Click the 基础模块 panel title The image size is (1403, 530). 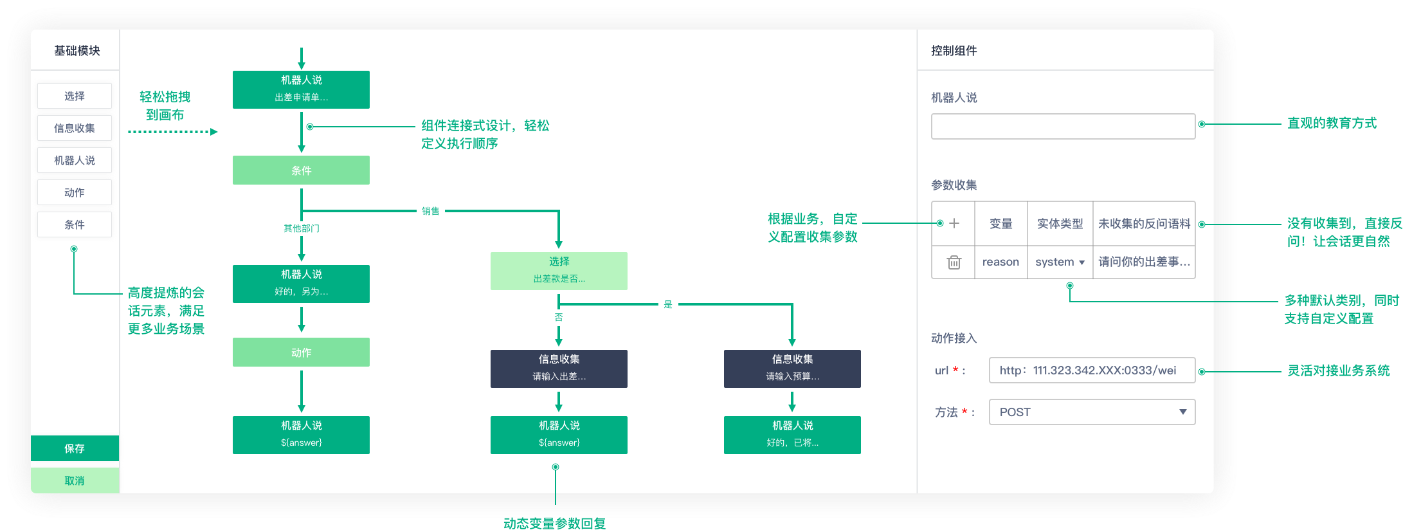point(77,51)
